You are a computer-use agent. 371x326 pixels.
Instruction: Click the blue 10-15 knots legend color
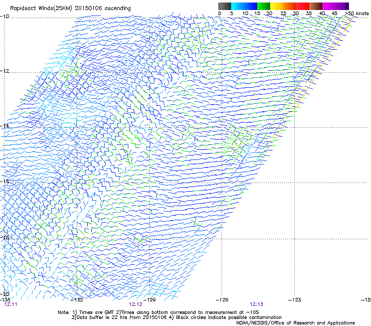(x=251, y=6)
